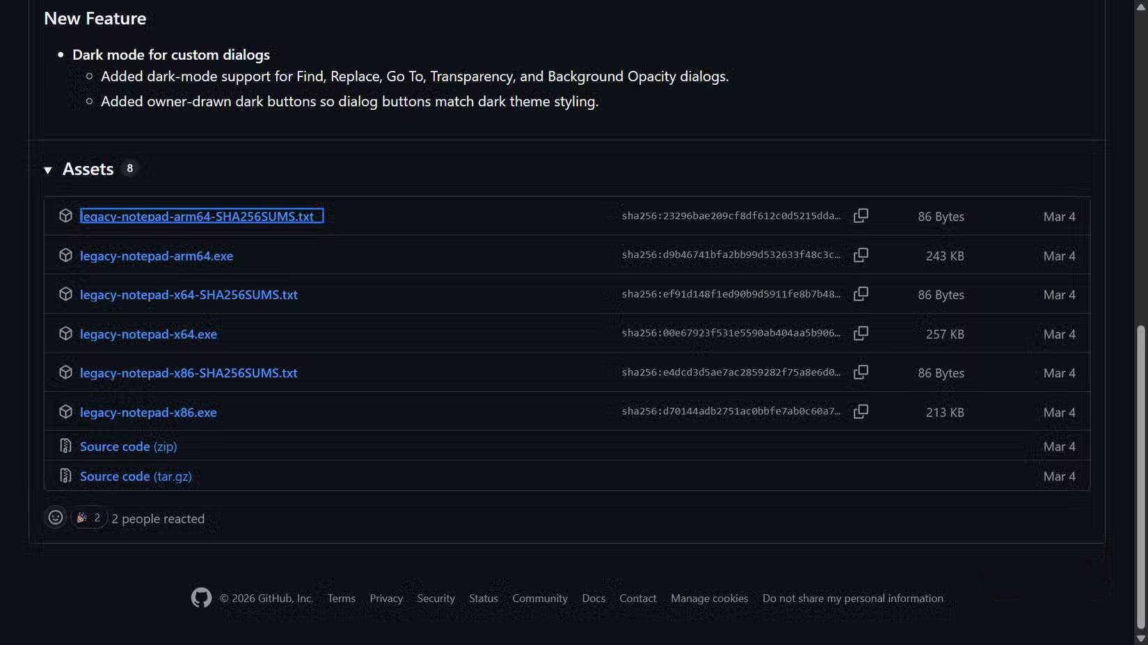The image size is (1148, 645).
Task: Download legacy-notepad-x64.exe
Action: coord(148,334)
